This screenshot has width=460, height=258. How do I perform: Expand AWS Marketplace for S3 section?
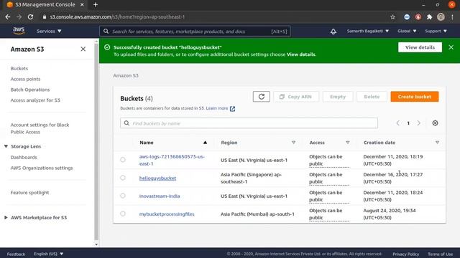click(x=6, y=218)
